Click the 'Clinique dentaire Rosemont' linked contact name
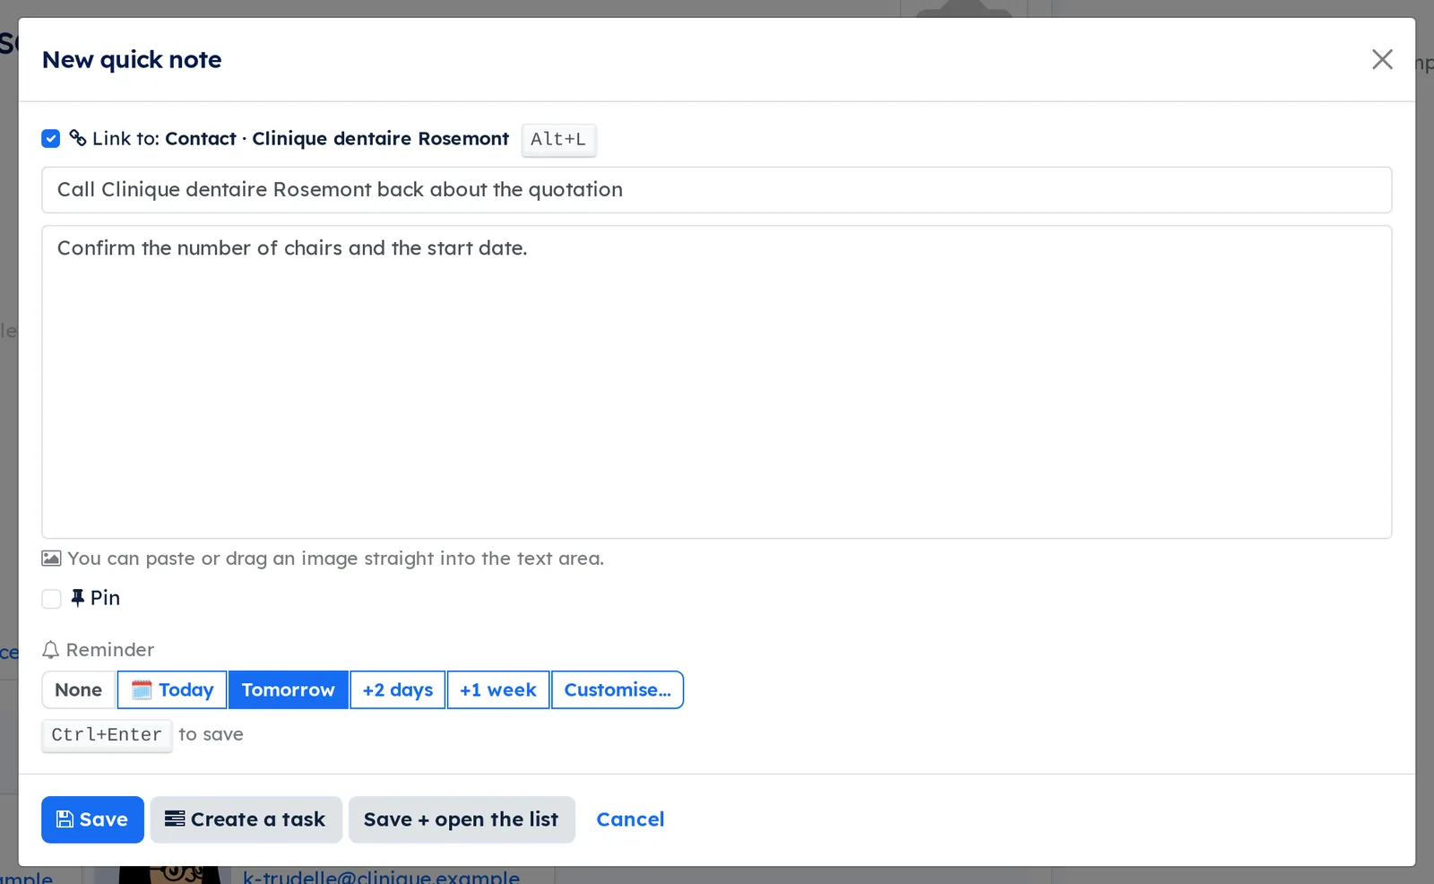Image resolution: width=1434 pixels, height=884 pixels. coord(380,138)
